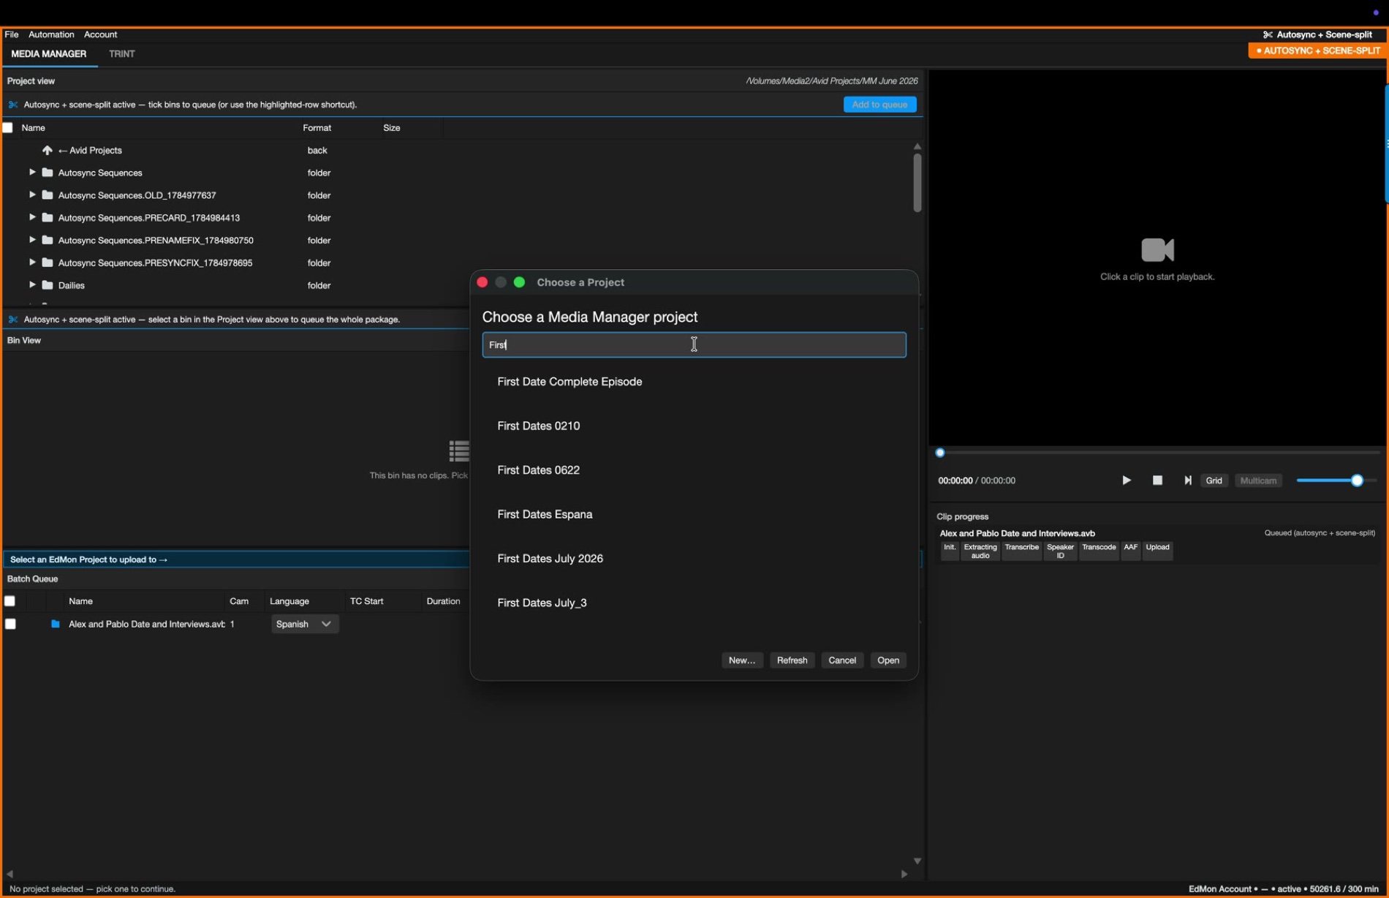Click the scissors icon in top-right Autosync label
Screen dimensions: 1389x898
[1268, 34]
